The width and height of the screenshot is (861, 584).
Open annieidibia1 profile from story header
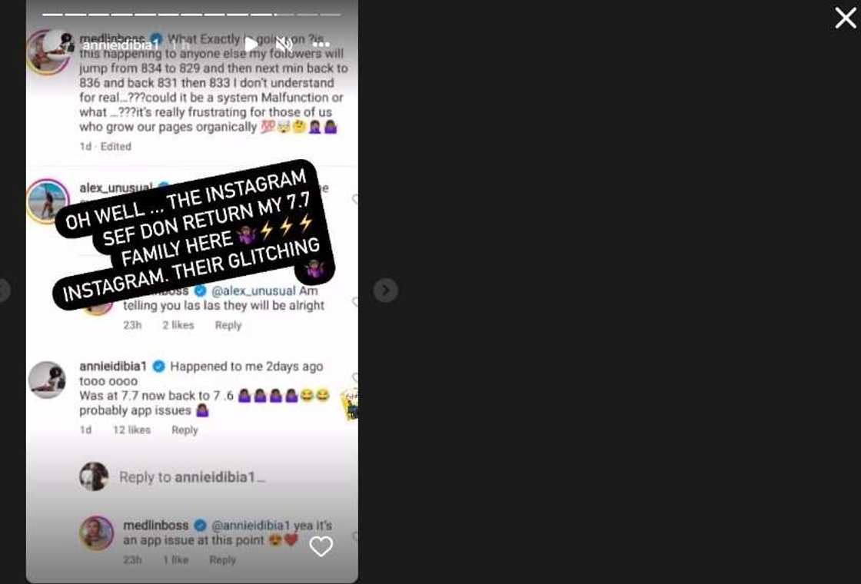(120, 45)
